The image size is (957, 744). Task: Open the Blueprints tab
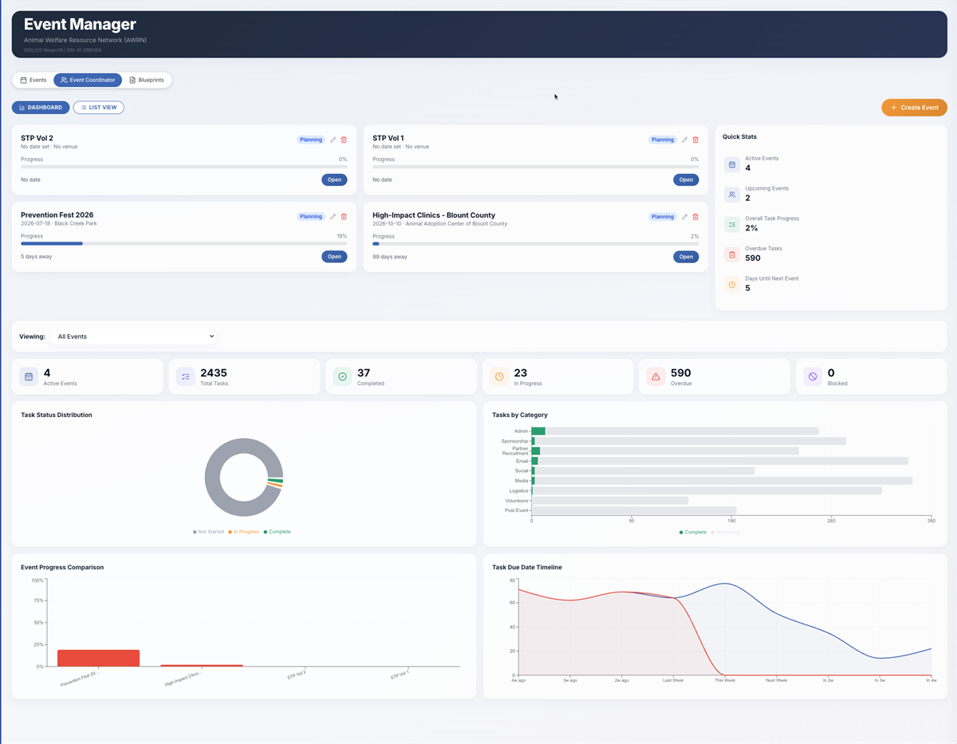(x=147, y=80)
